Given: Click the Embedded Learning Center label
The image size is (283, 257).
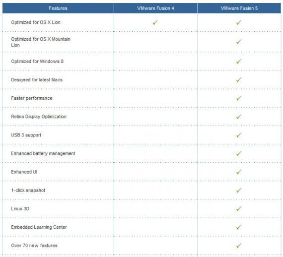Looking at the screenshot, I should pos(39,227).
